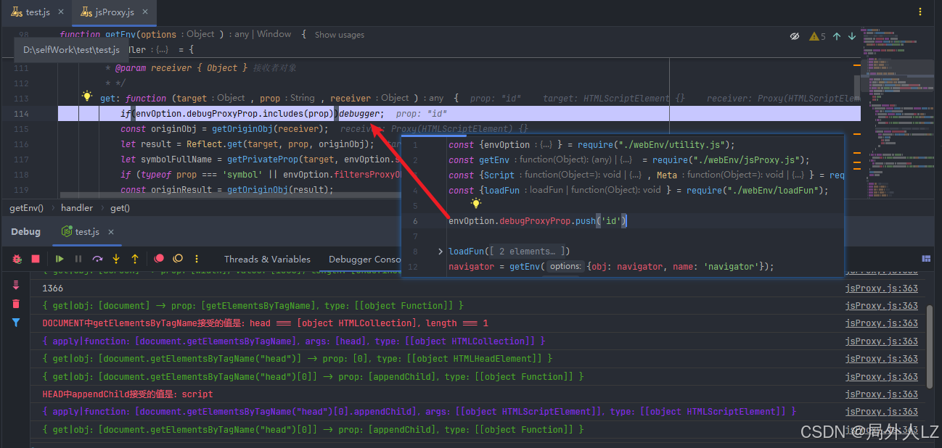Toggle the debug layout settings icon

pyautogui.click(x=926, y=259)
